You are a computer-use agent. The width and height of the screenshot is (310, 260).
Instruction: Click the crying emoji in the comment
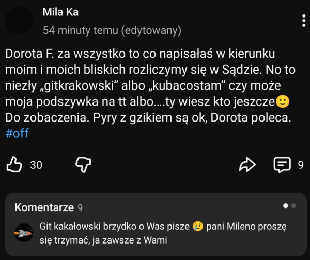pos(197,226)
